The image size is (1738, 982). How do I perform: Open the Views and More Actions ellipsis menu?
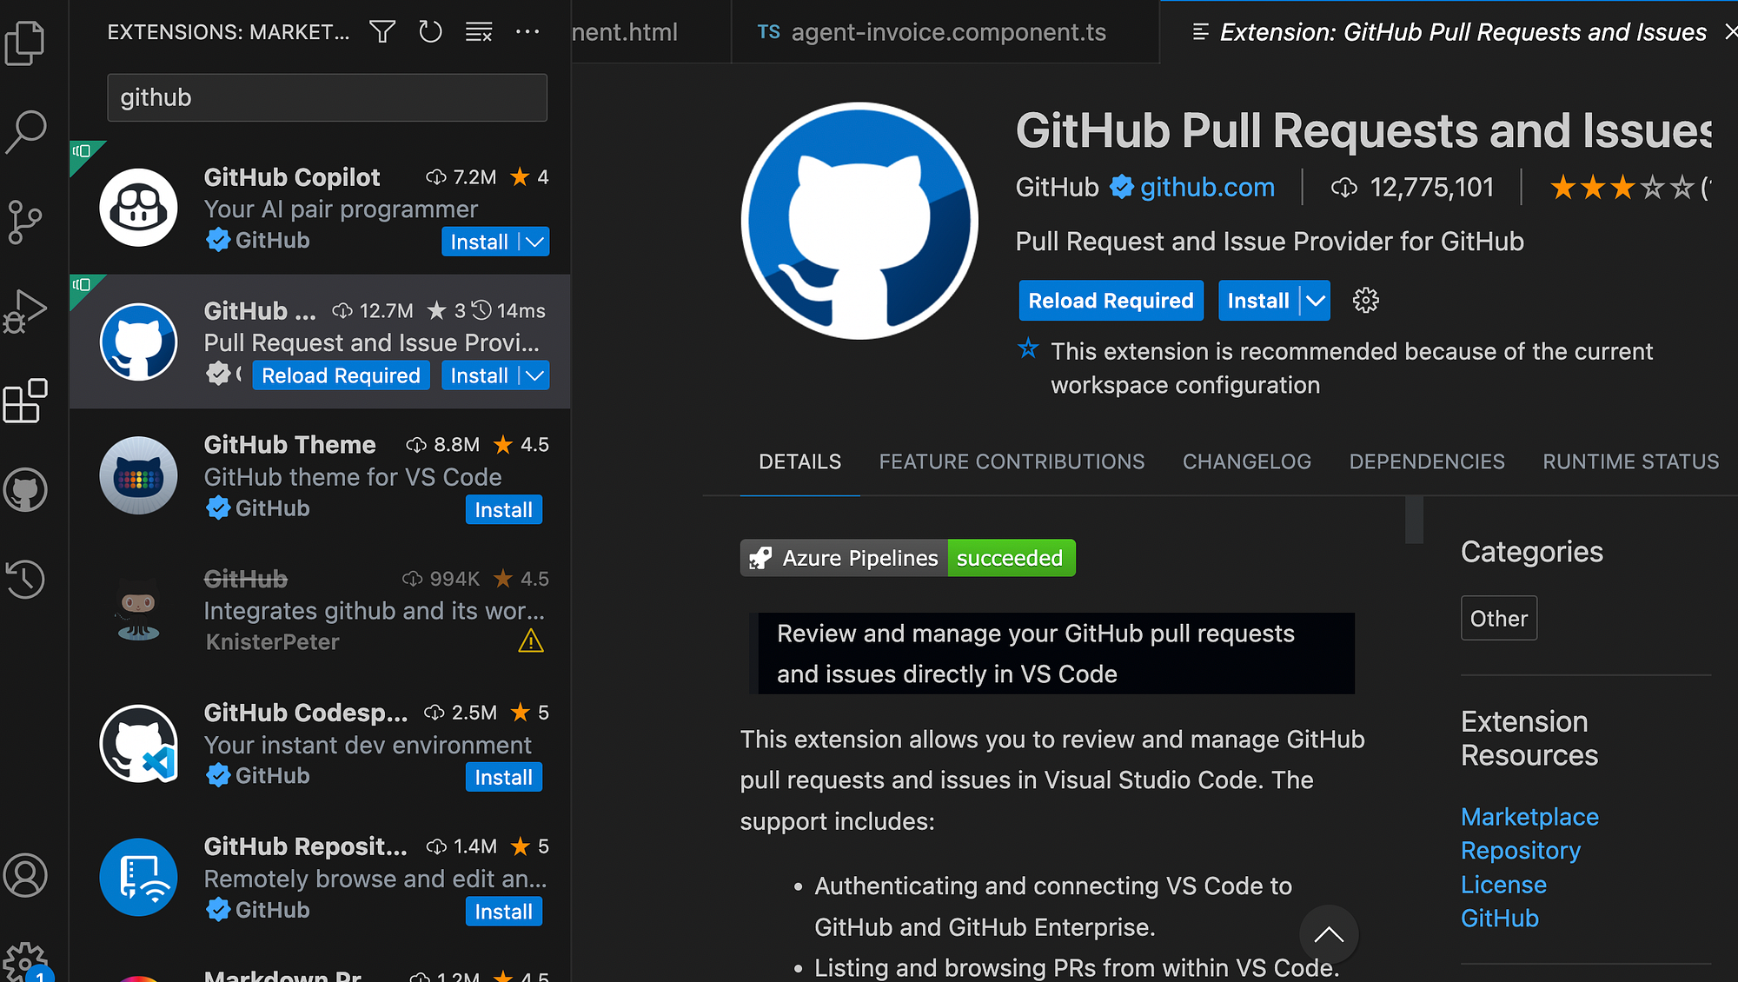(527, 32)
